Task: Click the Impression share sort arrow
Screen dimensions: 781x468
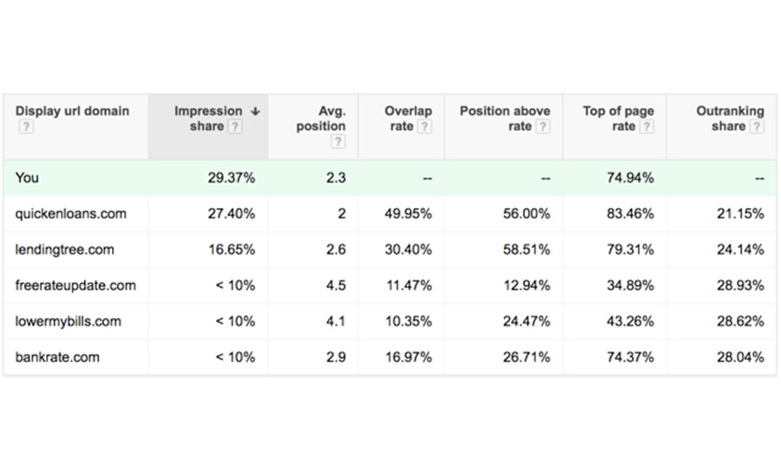Action: point(255,111)
